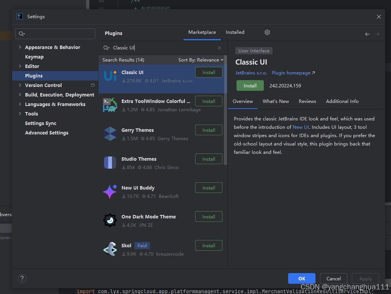Open the plugins gear options icon
This screenshot has width=391, height=294.
tap(267, 32)
